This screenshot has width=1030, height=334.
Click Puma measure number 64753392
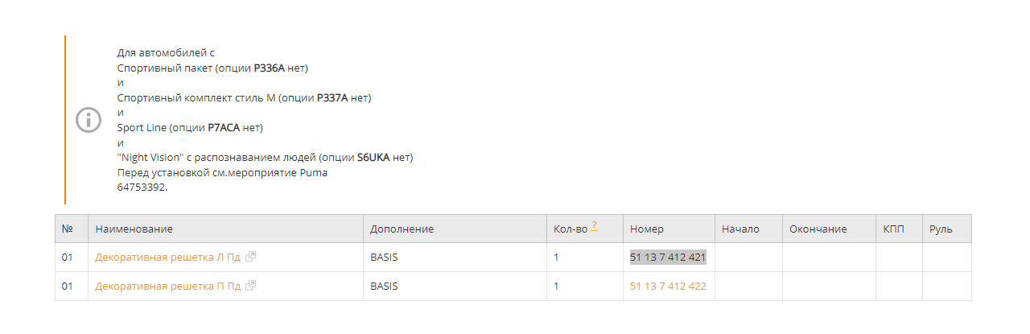coord(142,187)
